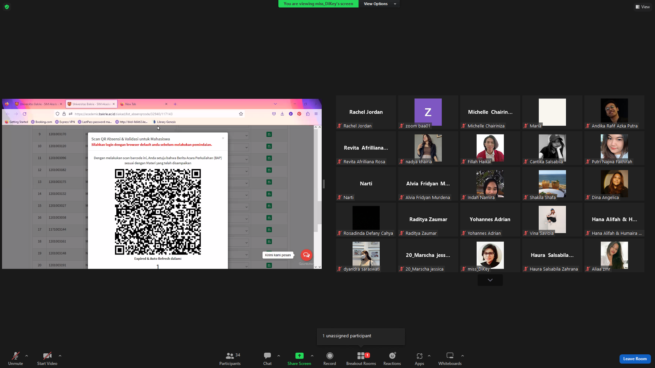655x368 pixels.
Task: Open the browser extensions puzzle icon
Action: click(x=308, y=114)
